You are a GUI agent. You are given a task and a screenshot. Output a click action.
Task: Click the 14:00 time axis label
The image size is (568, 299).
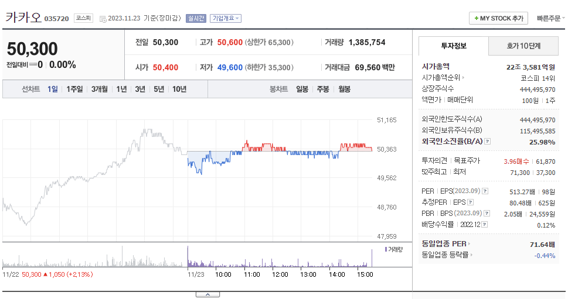tap(337, 274)
